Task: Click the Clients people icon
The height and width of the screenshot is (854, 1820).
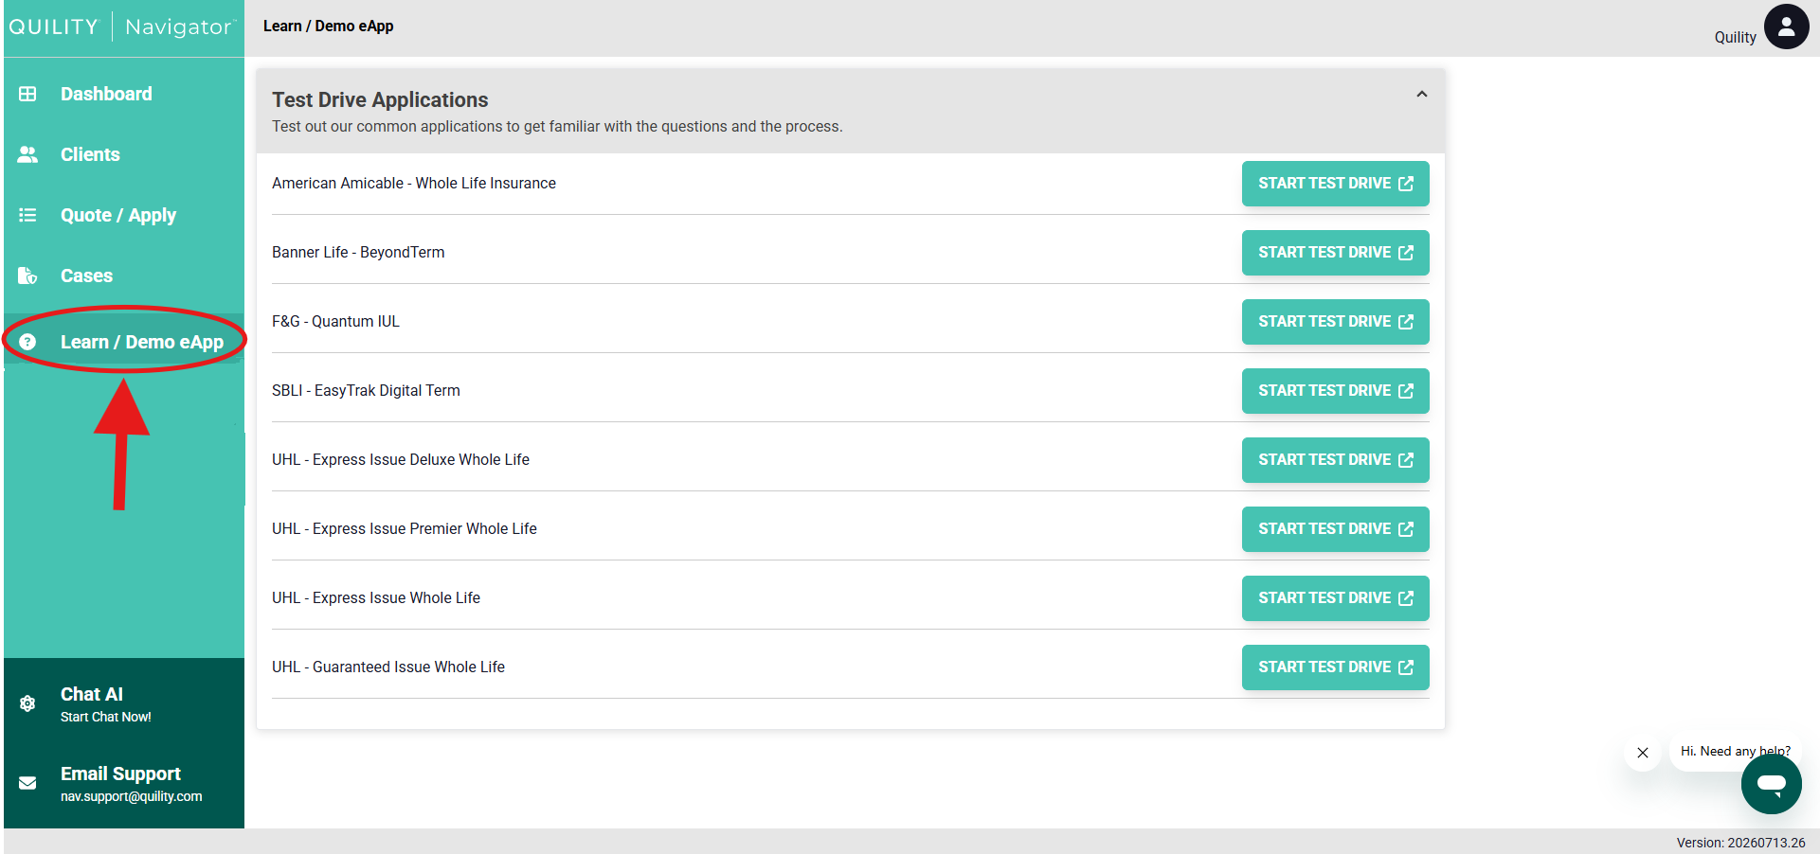Action: (x=27, y=154)
